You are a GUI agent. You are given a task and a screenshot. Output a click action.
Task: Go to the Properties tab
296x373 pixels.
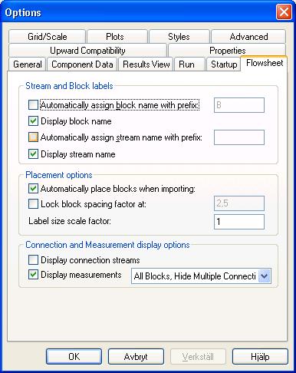[227, 51]
